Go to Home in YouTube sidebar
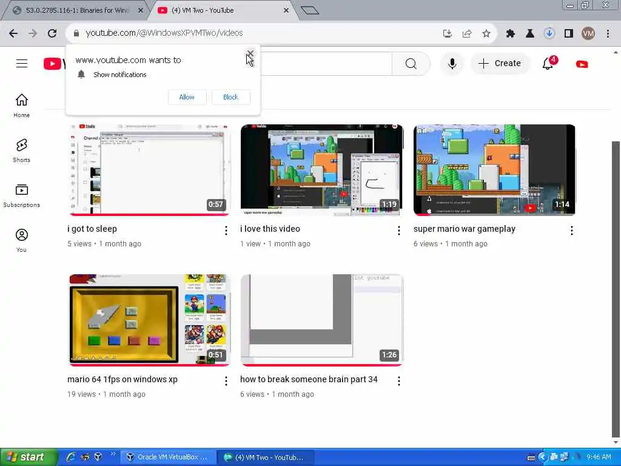The image size is (621, 466). (22, 106)
